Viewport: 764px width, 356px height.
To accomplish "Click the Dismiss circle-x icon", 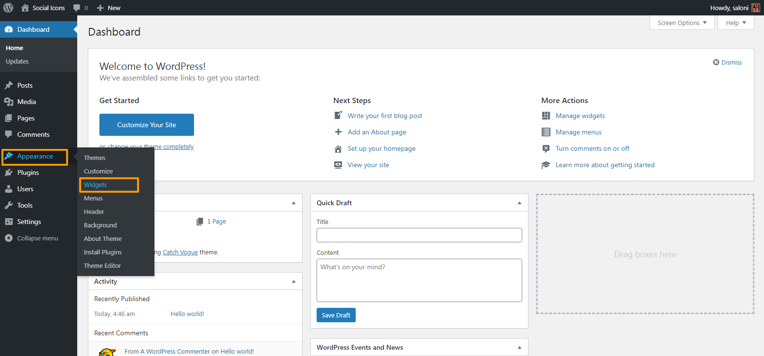I will pyautogui.click(x=716, y=62).
